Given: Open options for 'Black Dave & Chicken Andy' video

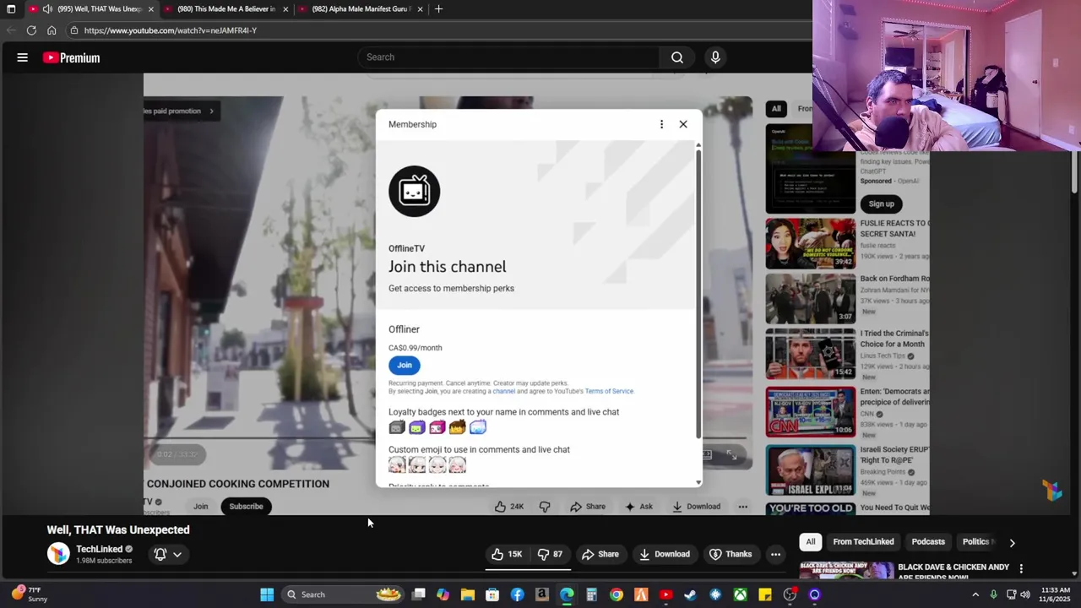Looking at the screenshot, I should click(1021, 568).
